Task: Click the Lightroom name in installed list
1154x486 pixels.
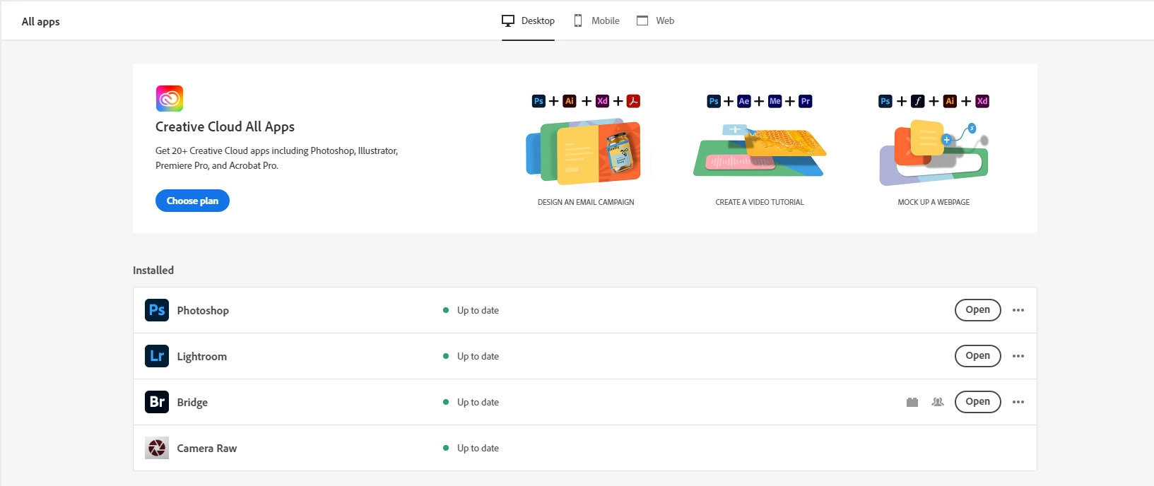Action: pyautogui.click(x=202, y=357)
